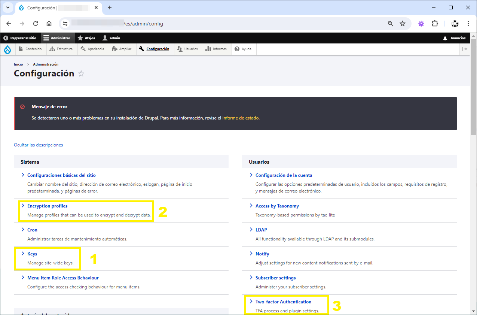Click chevron beside Encryption profiles
Screen dimensions: 477x315
pyautogui.click(x=23, y=206)
